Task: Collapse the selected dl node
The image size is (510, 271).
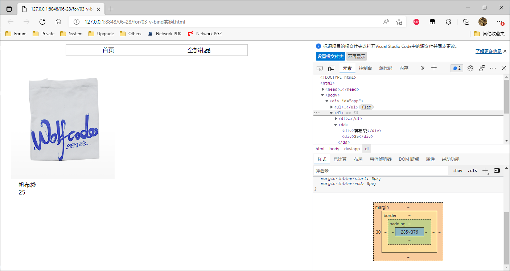Action: (331, 113)
